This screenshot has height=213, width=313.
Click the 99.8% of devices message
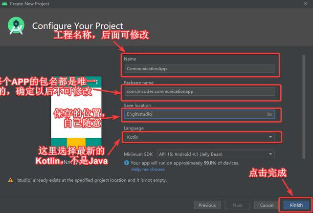click(x=185, y=163)
